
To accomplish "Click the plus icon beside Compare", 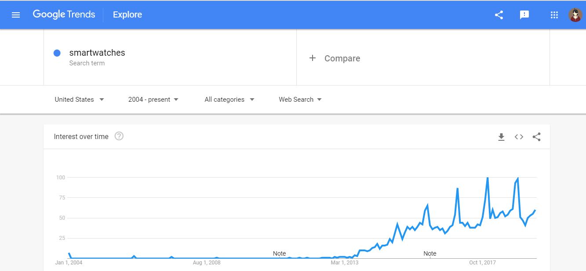I will tap(313, 58).
